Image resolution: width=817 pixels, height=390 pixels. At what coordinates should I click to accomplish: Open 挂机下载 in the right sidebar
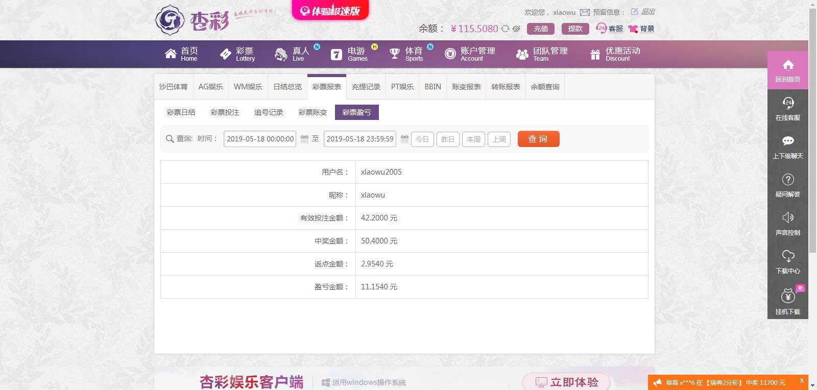tap(788, 301)
